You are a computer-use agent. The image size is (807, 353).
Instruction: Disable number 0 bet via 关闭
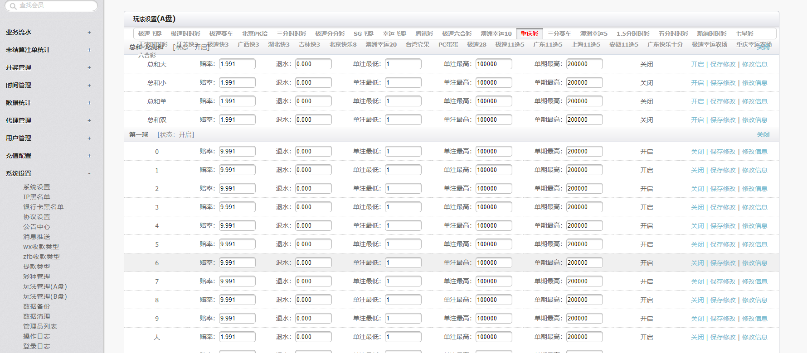pyautogui.click(x=697, y=152)
